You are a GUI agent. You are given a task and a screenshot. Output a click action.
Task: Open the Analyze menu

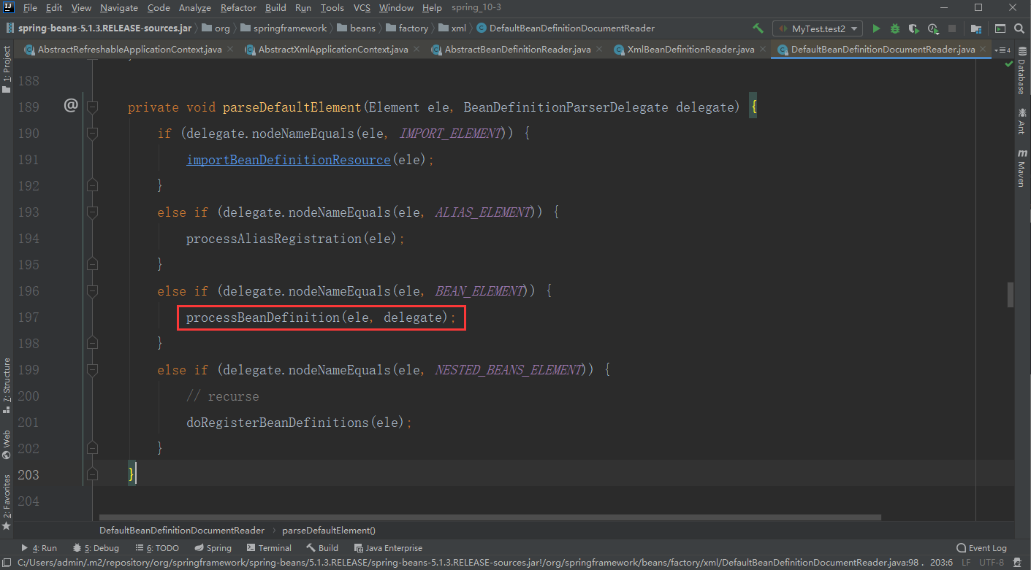[194, 7]
